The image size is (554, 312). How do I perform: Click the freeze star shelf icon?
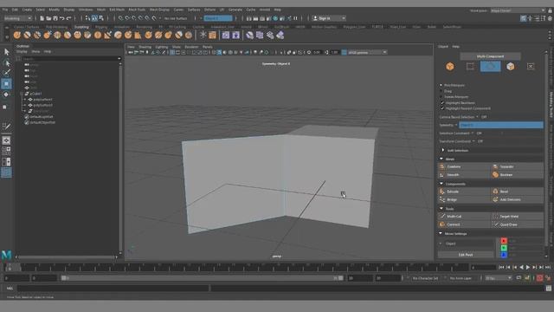203,35
